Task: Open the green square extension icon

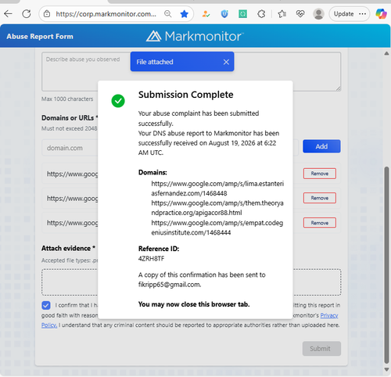Action: coord(242,14)
